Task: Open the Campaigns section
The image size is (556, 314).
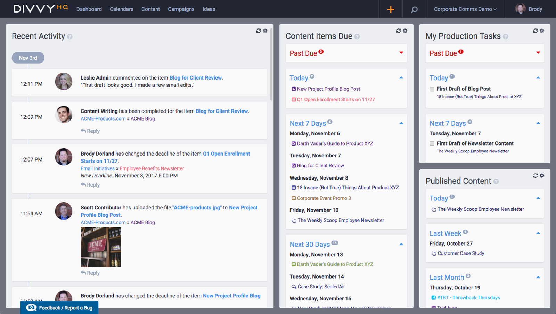Action: point(181,9)
